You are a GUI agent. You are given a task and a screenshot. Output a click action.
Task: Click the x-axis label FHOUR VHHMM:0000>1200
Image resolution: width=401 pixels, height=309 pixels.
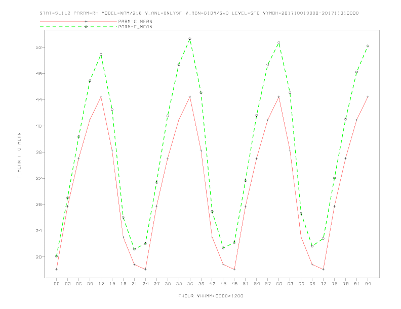click(x=211, y=296)
